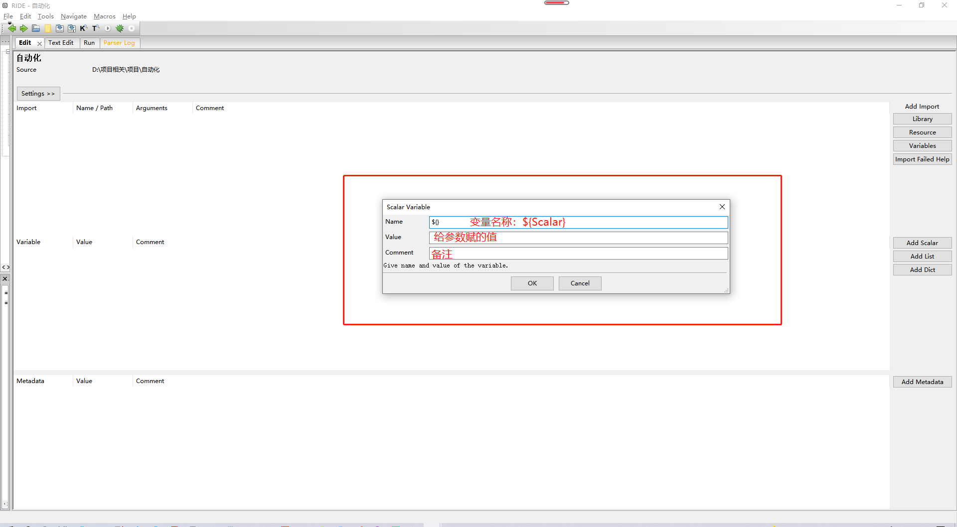Select the Edit tab

25,43
